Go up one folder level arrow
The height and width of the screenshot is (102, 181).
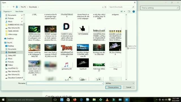point(14,7)
